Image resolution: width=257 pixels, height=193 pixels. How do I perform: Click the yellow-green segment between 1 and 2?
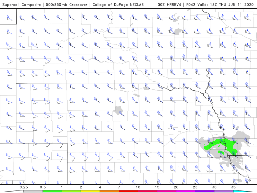pos(71,191)
